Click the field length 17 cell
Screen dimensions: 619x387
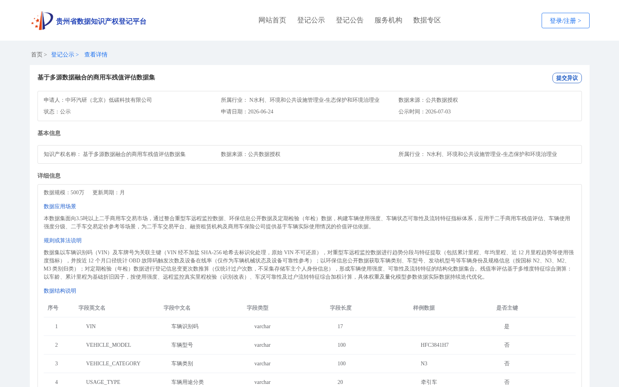click(x=340, y=326)
